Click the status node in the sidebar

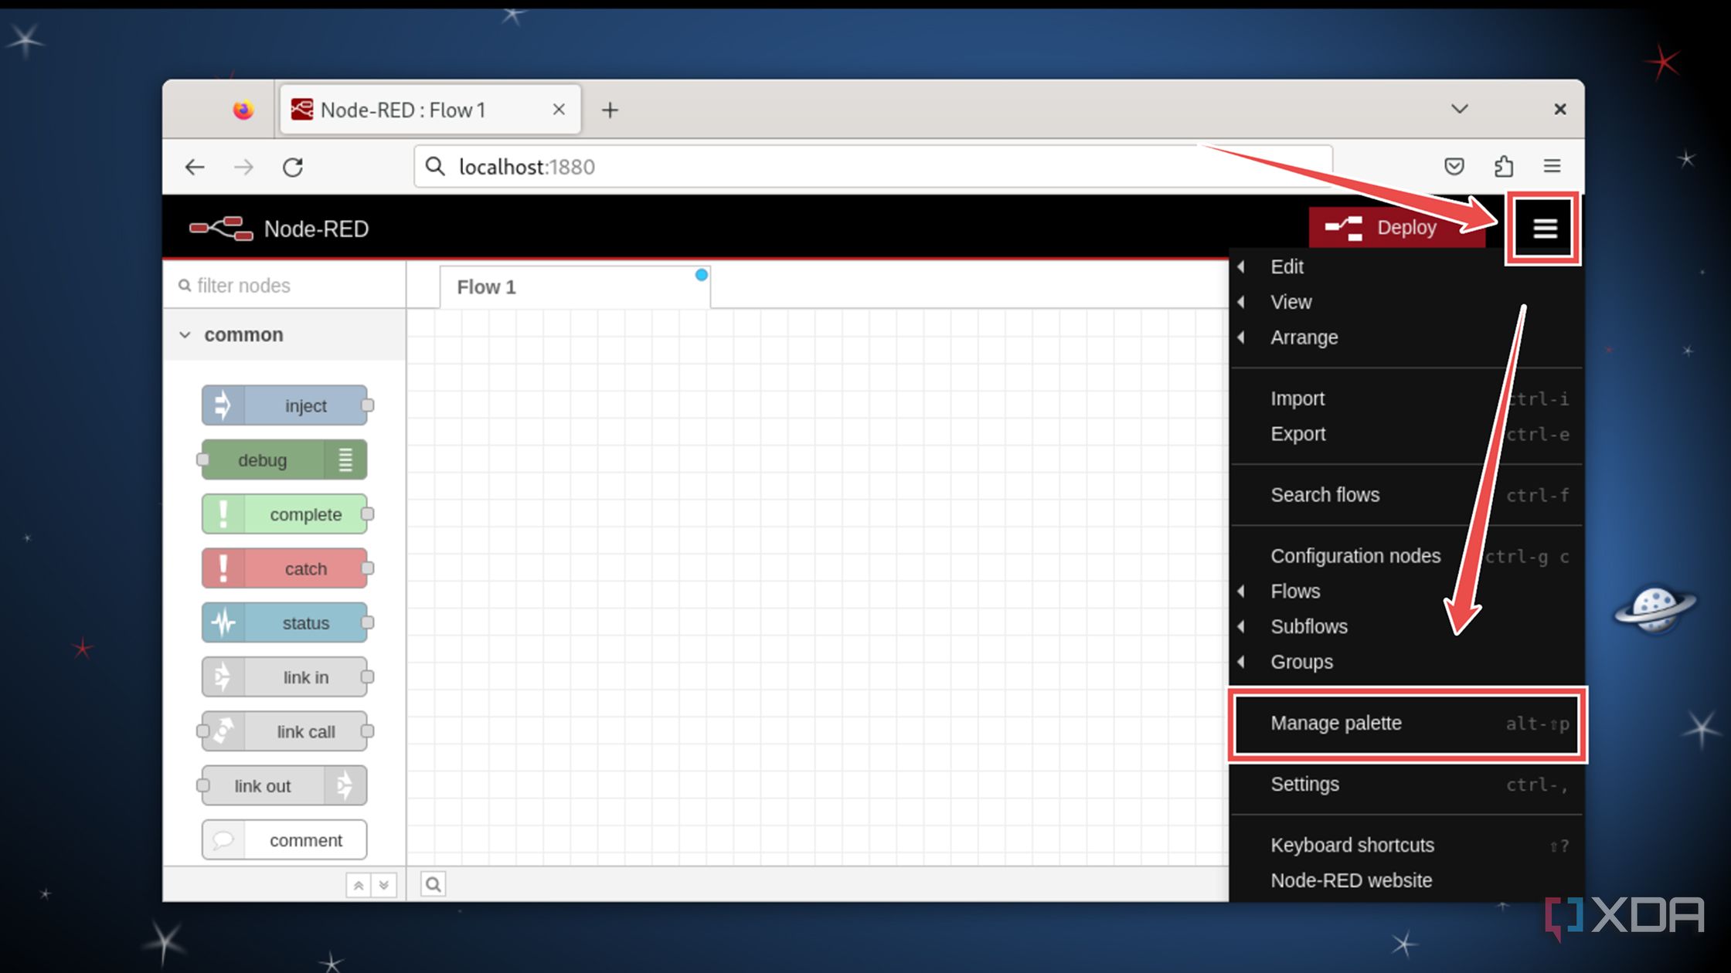[286, 622]
